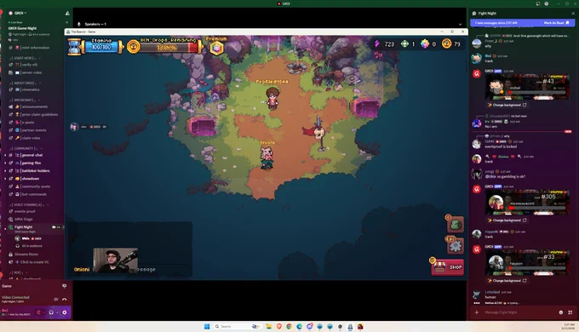Screen dimensions: 579x332
Task: Click the purple gem 723 currency counter
Action: [x=384, y=44]
